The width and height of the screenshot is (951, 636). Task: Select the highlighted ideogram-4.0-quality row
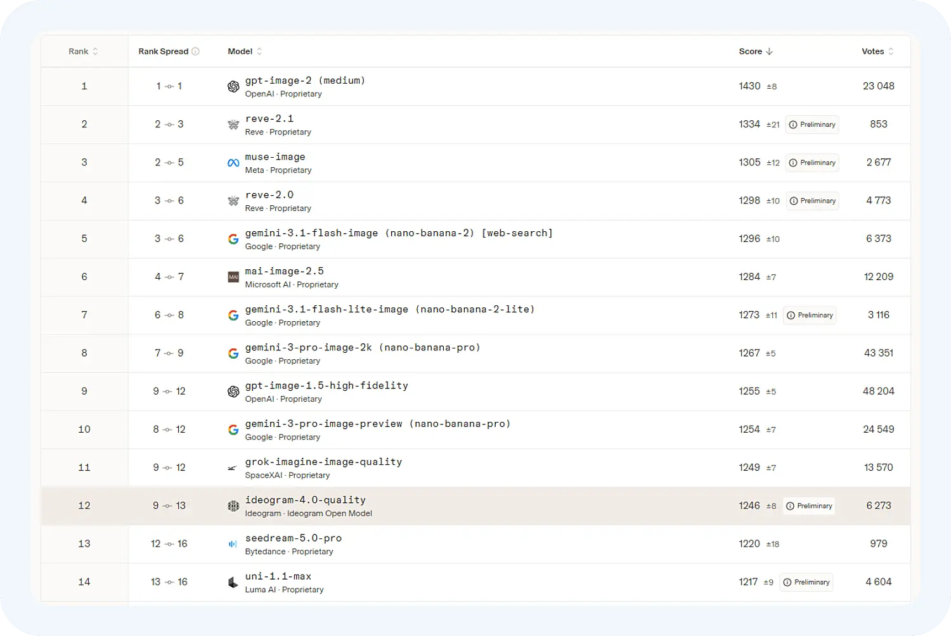pos(475,506)
